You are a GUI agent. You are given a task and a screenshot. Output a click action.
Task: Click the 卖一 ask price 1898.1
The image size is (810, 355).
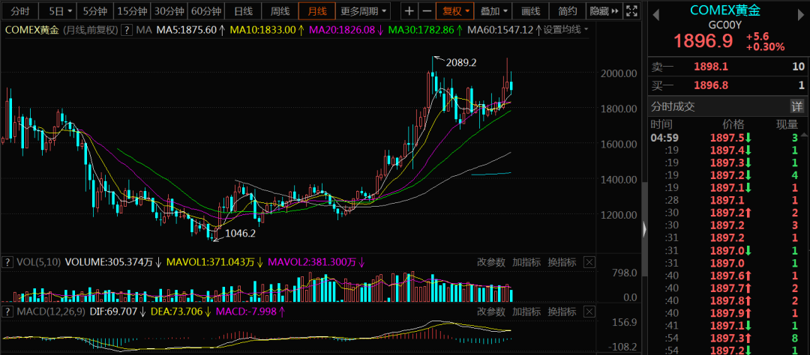[x=711, y=66]
